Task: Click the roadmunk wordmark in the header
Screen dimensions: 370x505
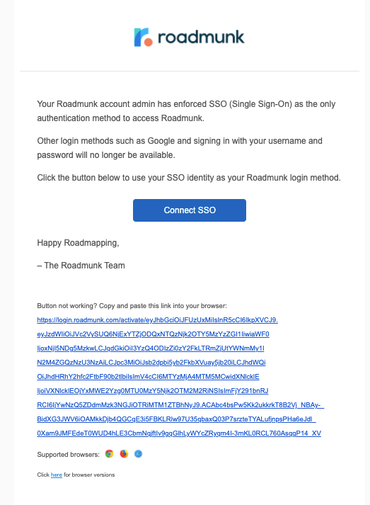Action: [201, 37]
